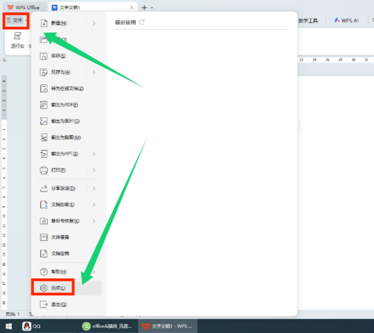
Task: Expand the New document submenu
Action: 94,23
